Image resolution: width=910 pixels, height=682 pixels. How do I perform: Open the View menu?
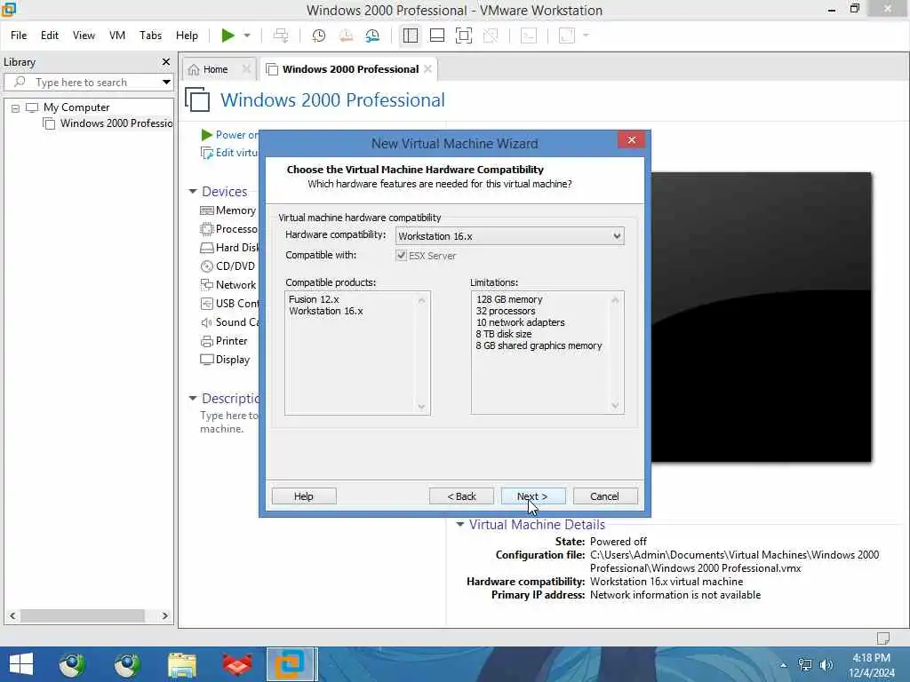click(x=84, y=36)
